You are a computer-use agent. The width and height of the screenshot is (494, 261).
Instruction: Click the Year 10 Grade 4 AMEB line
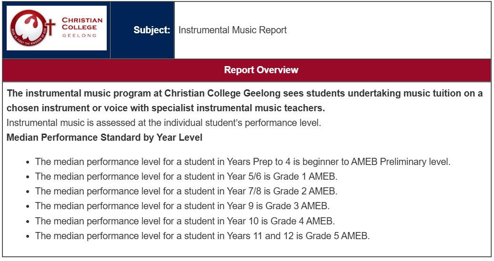pyautogui.click(x=185, y=221)
